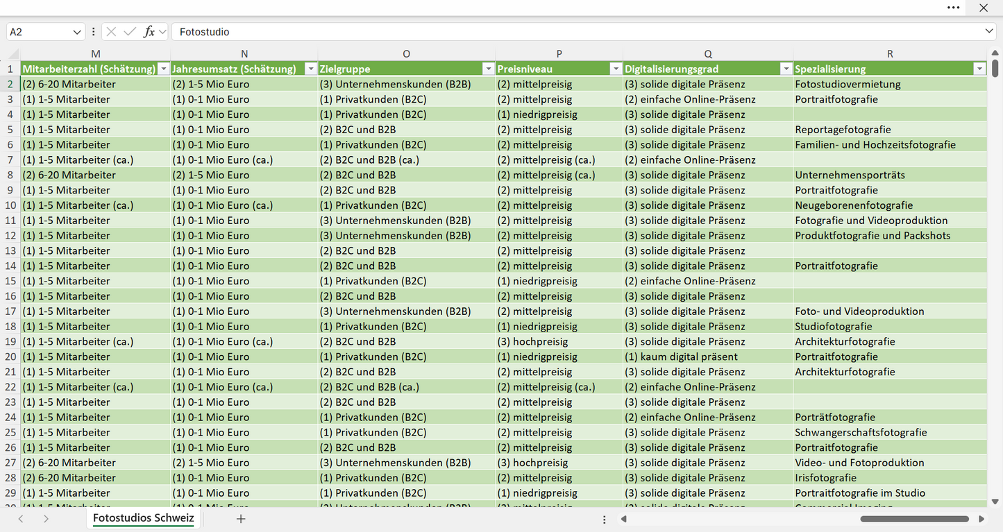Click the Name Box showing A2

click(39, 32)
